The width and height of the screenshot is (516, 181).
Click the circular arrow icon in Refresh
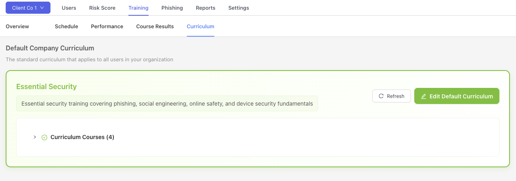click(381, 96)
